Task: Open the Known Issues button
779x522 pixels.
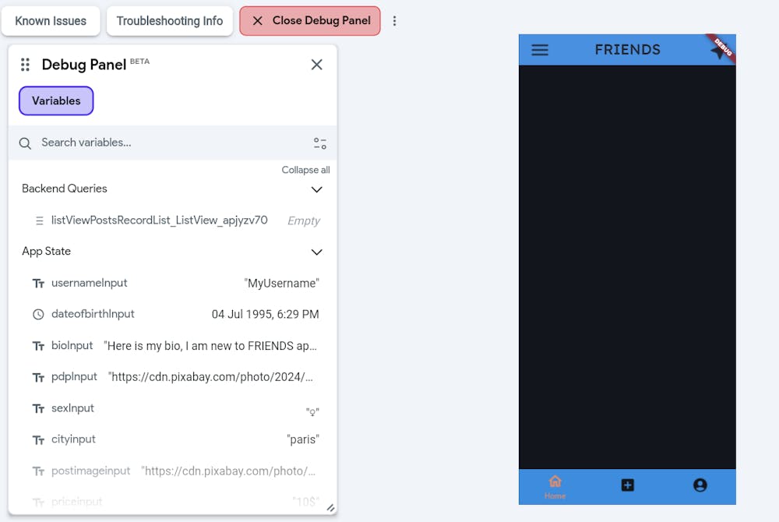Action: click(x=51, y=21)
